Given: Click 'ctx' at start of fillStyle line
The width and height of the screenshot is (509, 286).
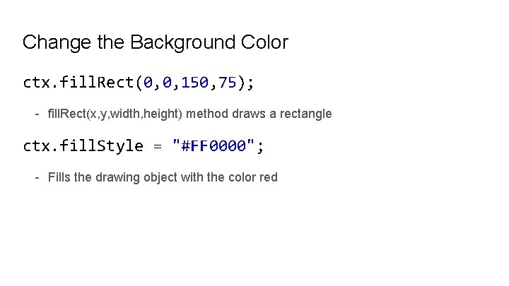Looking at the screenshot, I should tap(37, 146).
